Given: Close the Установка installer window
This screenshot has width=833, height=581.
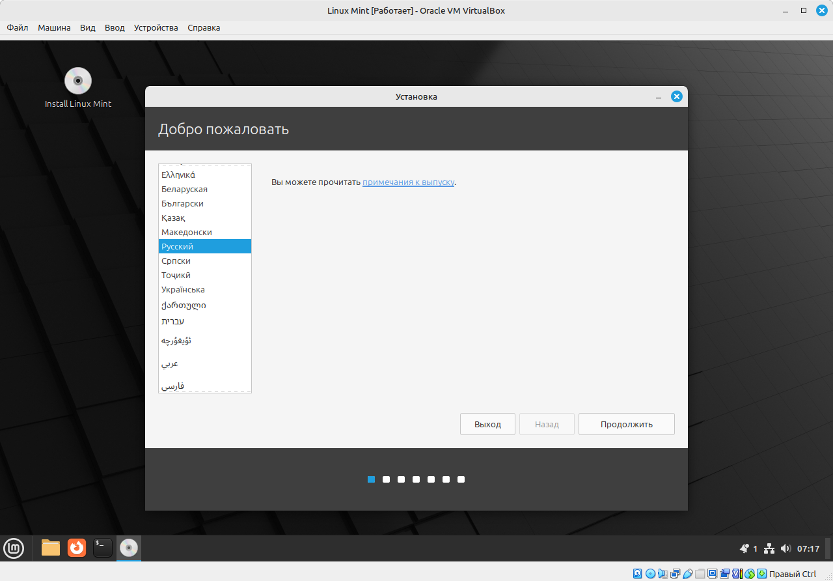Looking at the screenshot, I should point(677,96).
